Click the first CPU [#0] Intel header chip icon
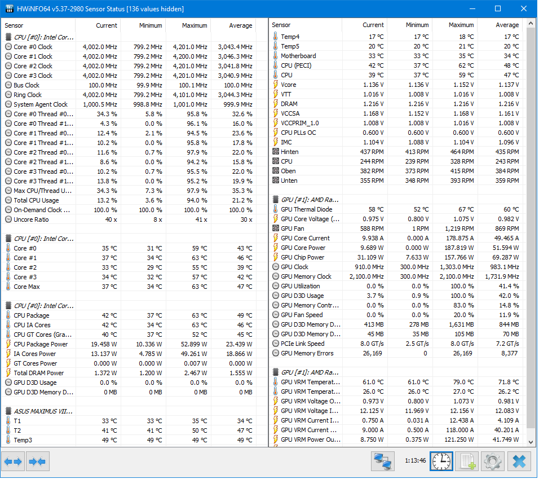539x479 pixels. pos(8,37)
